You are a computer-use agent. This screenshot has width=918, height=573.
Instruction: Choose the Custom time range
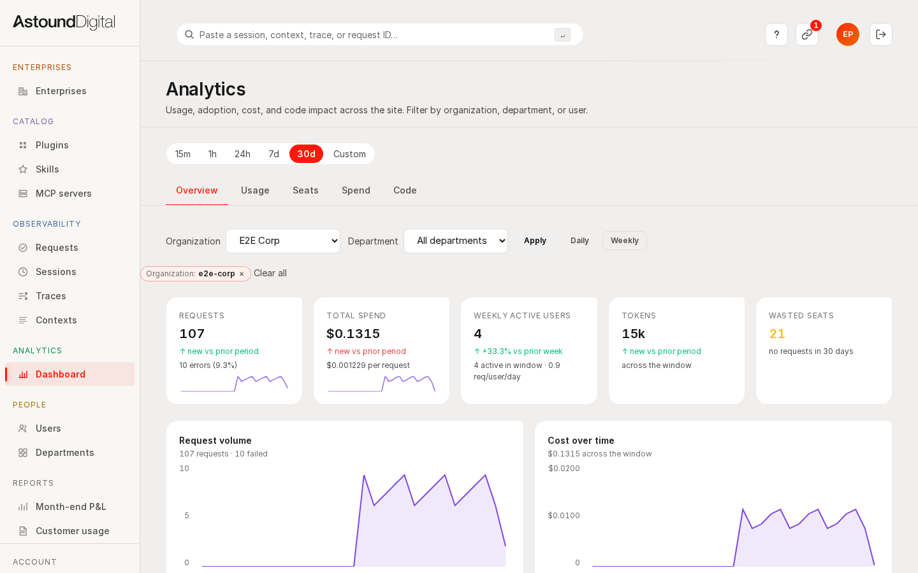click(x=349, y=154)
